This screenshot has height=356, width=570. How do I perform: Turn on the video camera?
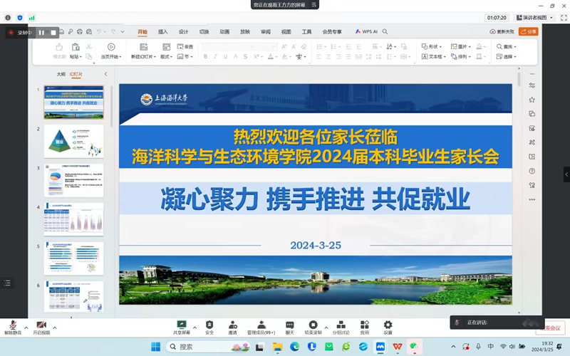(x=41, y=326)
